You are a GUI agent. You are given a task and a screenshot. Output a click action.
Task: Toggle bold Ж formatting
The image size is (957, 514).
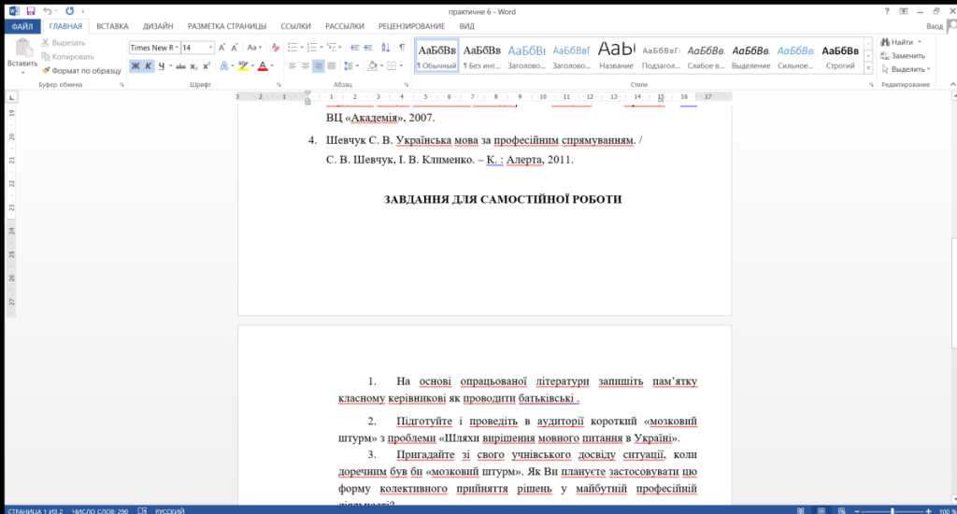coord(136,66)
